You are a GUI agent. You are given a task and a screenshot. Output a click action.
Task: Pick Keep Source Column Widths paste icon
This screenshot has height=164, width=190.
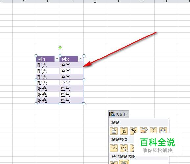pos(163,130)
